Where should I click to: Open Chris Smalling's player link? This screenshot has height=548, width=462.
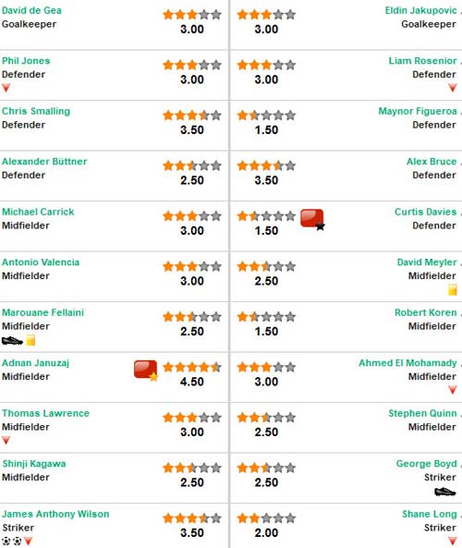tap(36, 111)
